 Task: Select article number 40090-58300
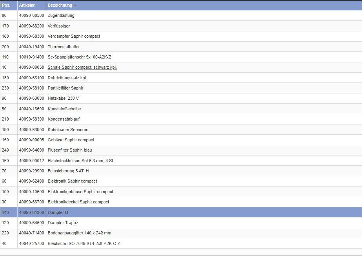tap(31, 119)
